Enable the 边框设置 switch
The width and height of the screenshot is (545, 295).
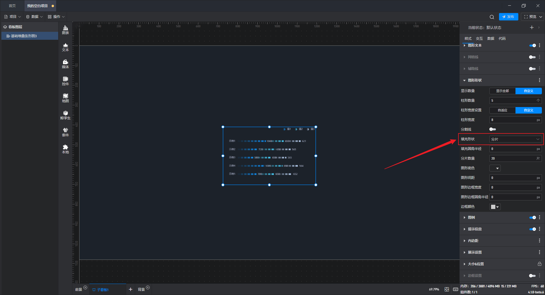(x=533, y=276)
